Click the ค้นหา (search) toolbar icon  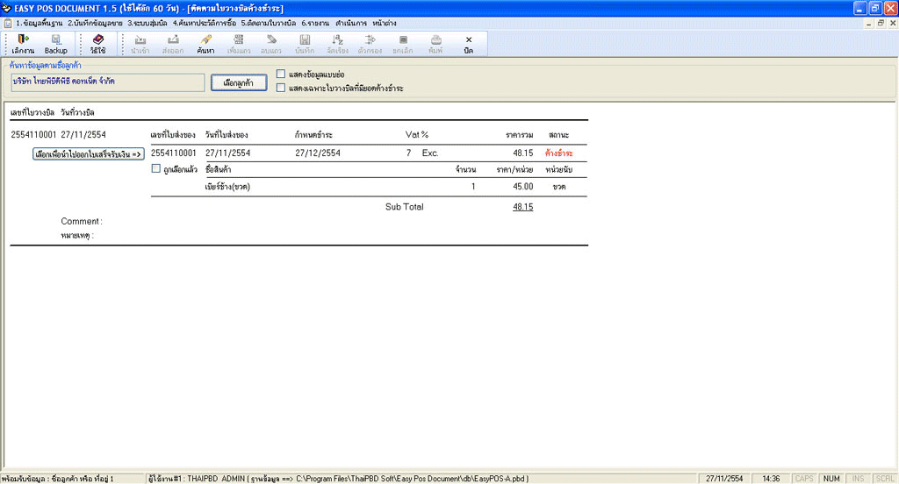205,44
